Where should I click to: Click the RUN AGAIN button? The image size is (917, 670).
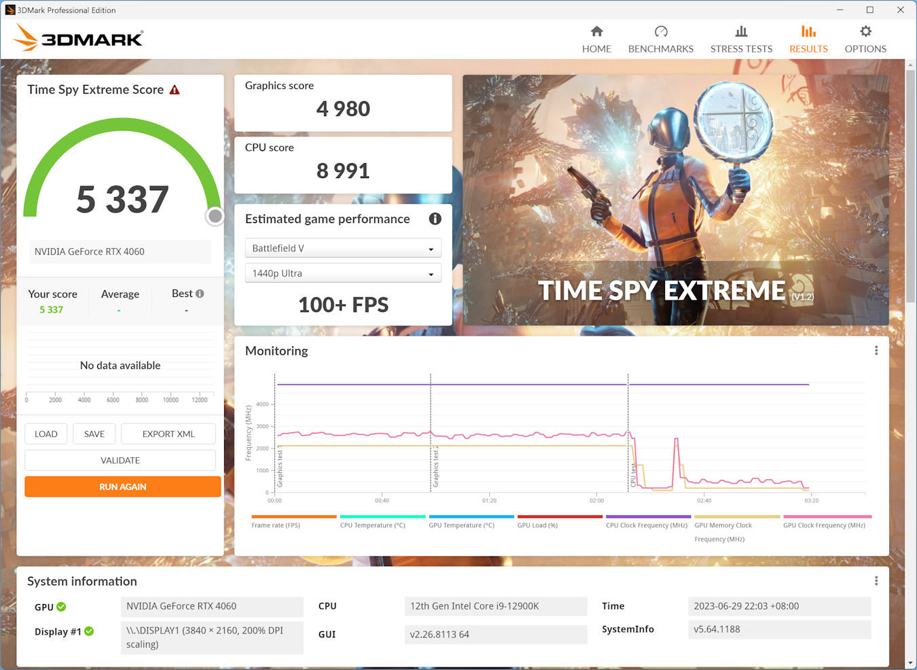click(123, 487)
